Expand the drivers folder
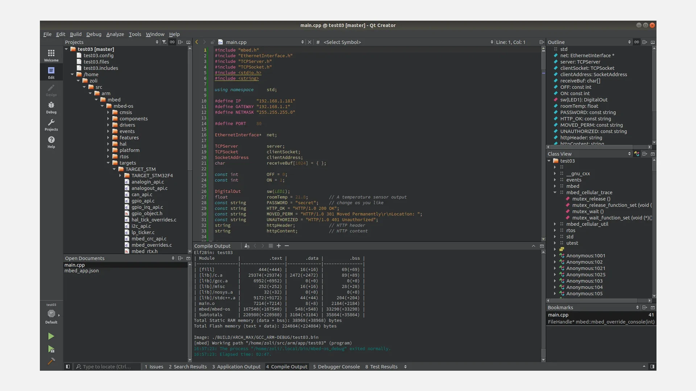The height and width of the screenshot is (391, 696). (108, 125)
